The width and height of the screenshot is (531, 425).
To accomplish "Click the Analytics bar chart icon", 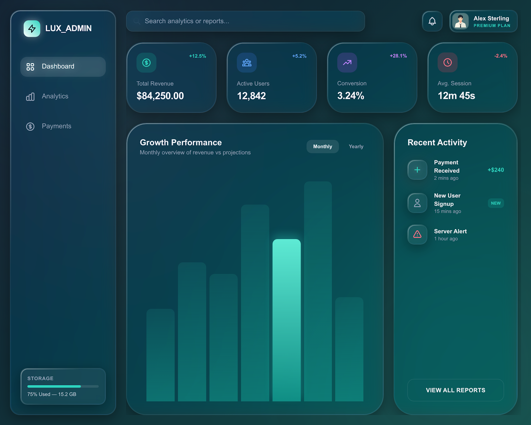I will coord(30,97).
